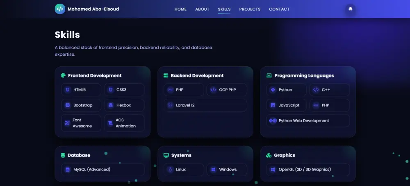Click the OpenGL (2D / 3D Graphics) label
The width and height of the screenshot is (410, 186).
pyautogui.click(x=305, y=170)
